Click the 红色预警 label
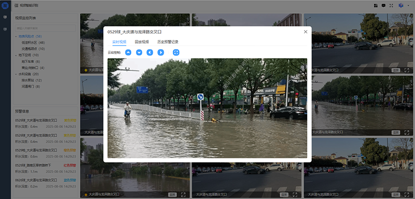 [70, 165]
